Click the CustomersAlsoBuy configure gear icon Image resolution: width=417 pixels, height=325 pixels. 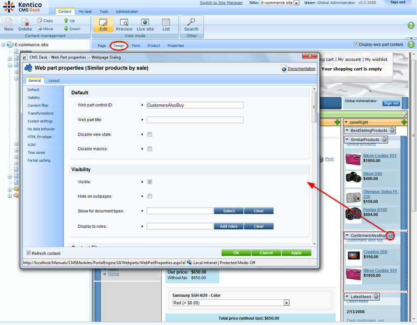pos(390,236)
